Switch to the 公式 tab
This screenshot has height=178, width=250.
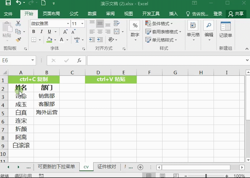pyautogui.click(x=74, y=14)
